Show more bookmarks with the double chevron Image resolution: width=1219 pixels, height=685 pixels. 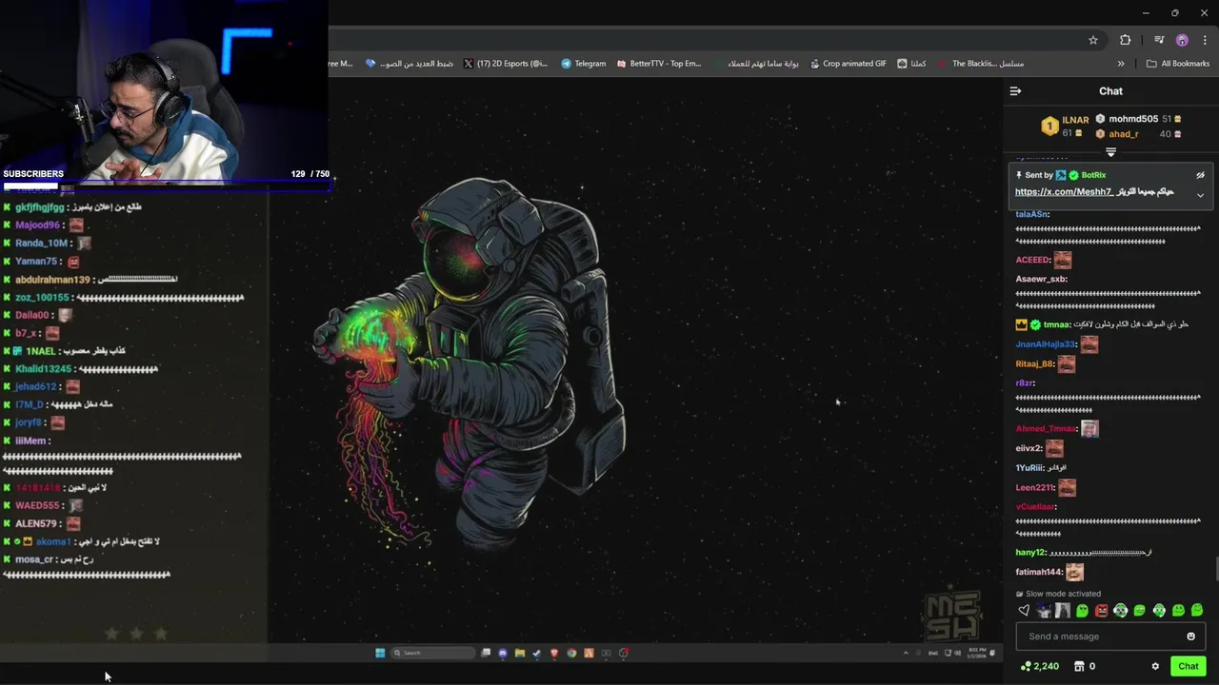pos(1121,64)
